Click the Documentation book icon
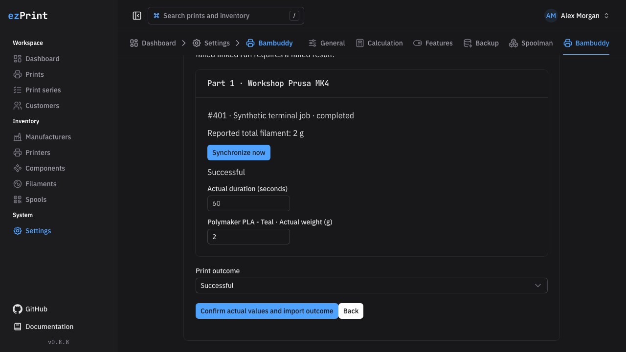 18,327
